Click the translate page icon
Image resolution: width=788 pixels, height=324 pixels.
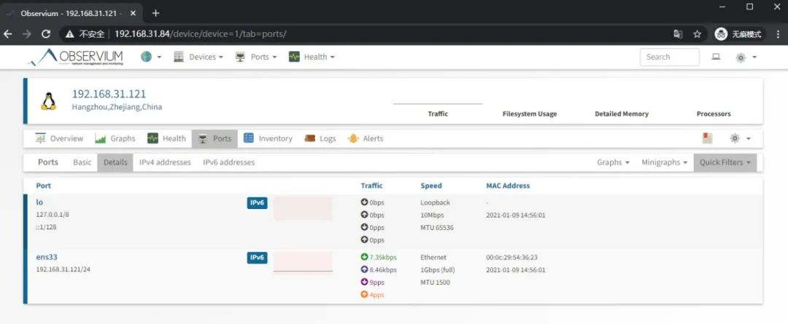tap(678, 34)
